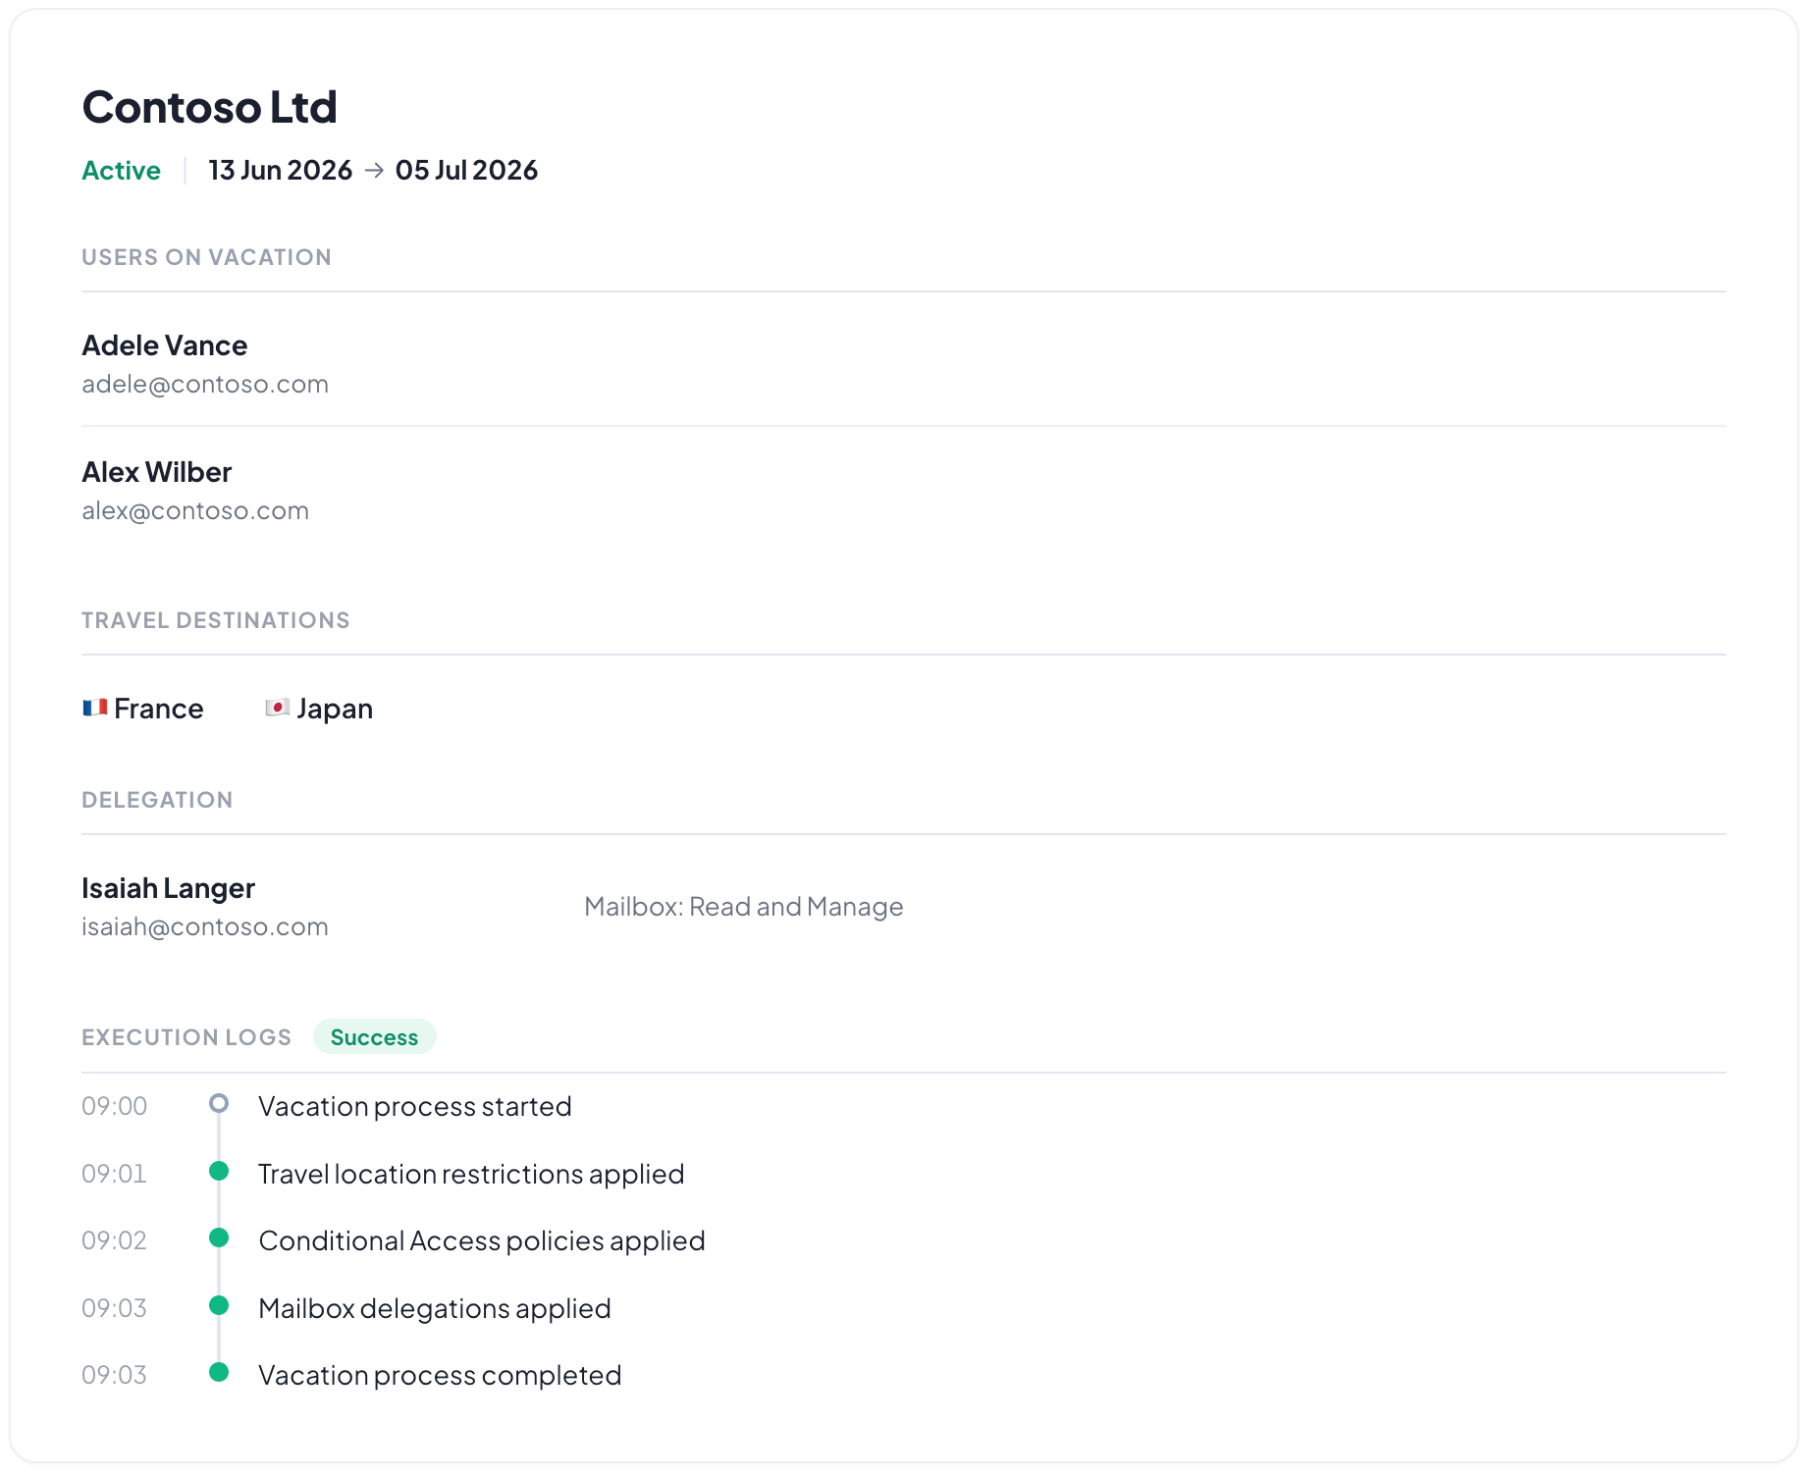
Task: Click the 09:02 timestamp
Action: click(114, 1240)
